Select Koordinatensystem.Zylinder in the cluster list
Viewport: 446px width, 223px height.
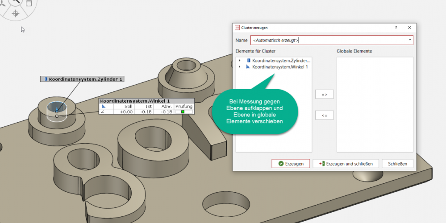(281, 60)
